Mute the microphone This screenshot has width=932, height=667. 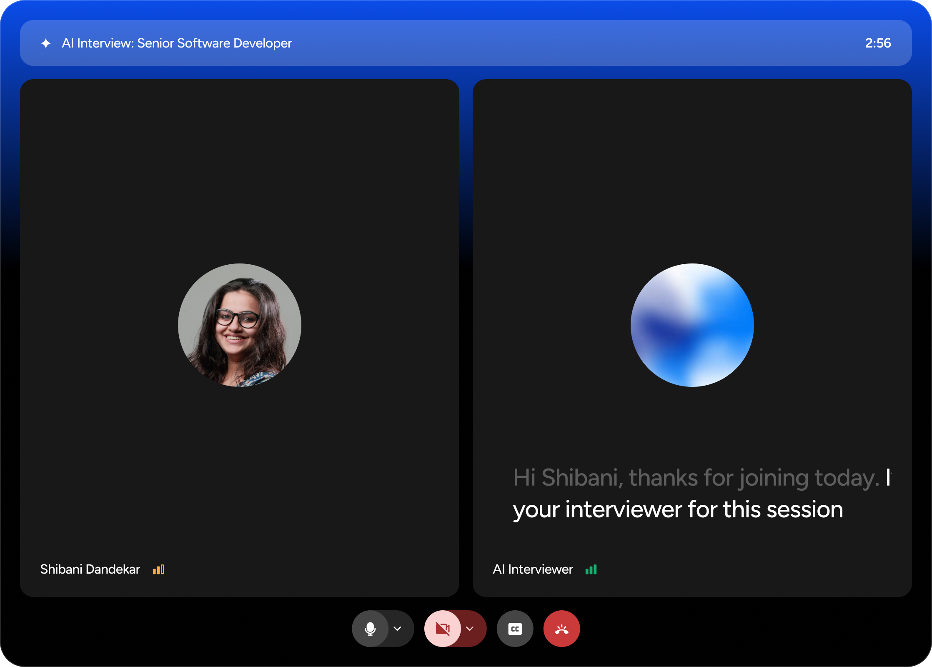tap(370, 629)
